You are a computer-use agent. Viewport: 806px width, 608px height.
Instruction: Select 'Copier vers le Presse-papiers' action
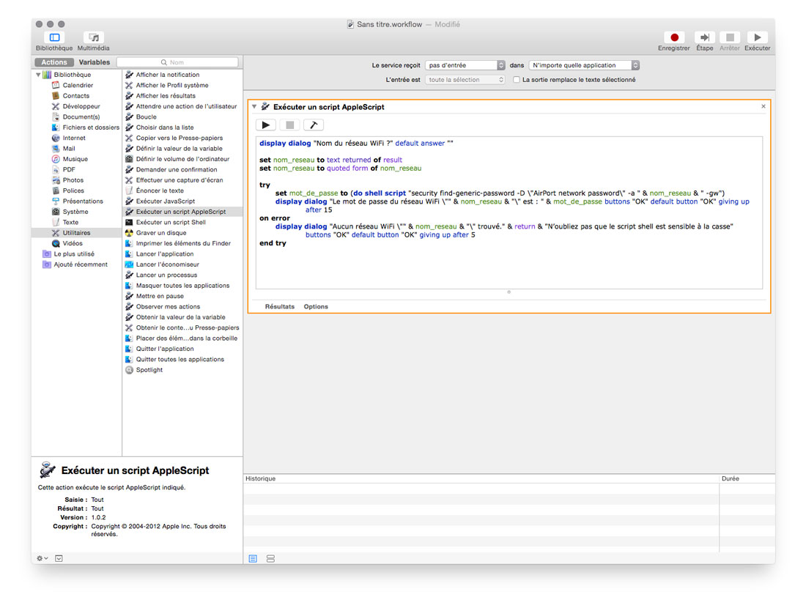click(180, 138)
